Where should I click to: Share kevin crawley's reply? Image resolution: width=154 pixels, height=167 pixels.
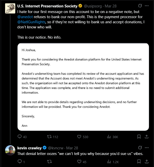pos(147,161)
